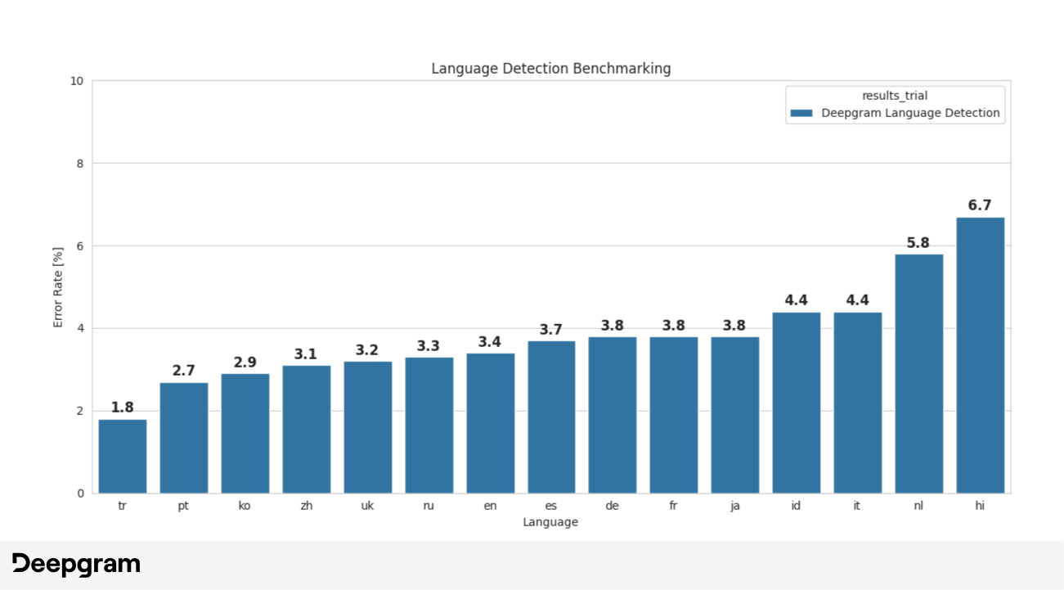Click the bar for language id
This screenshot has height=590, width=1064.
coord(795,401)
